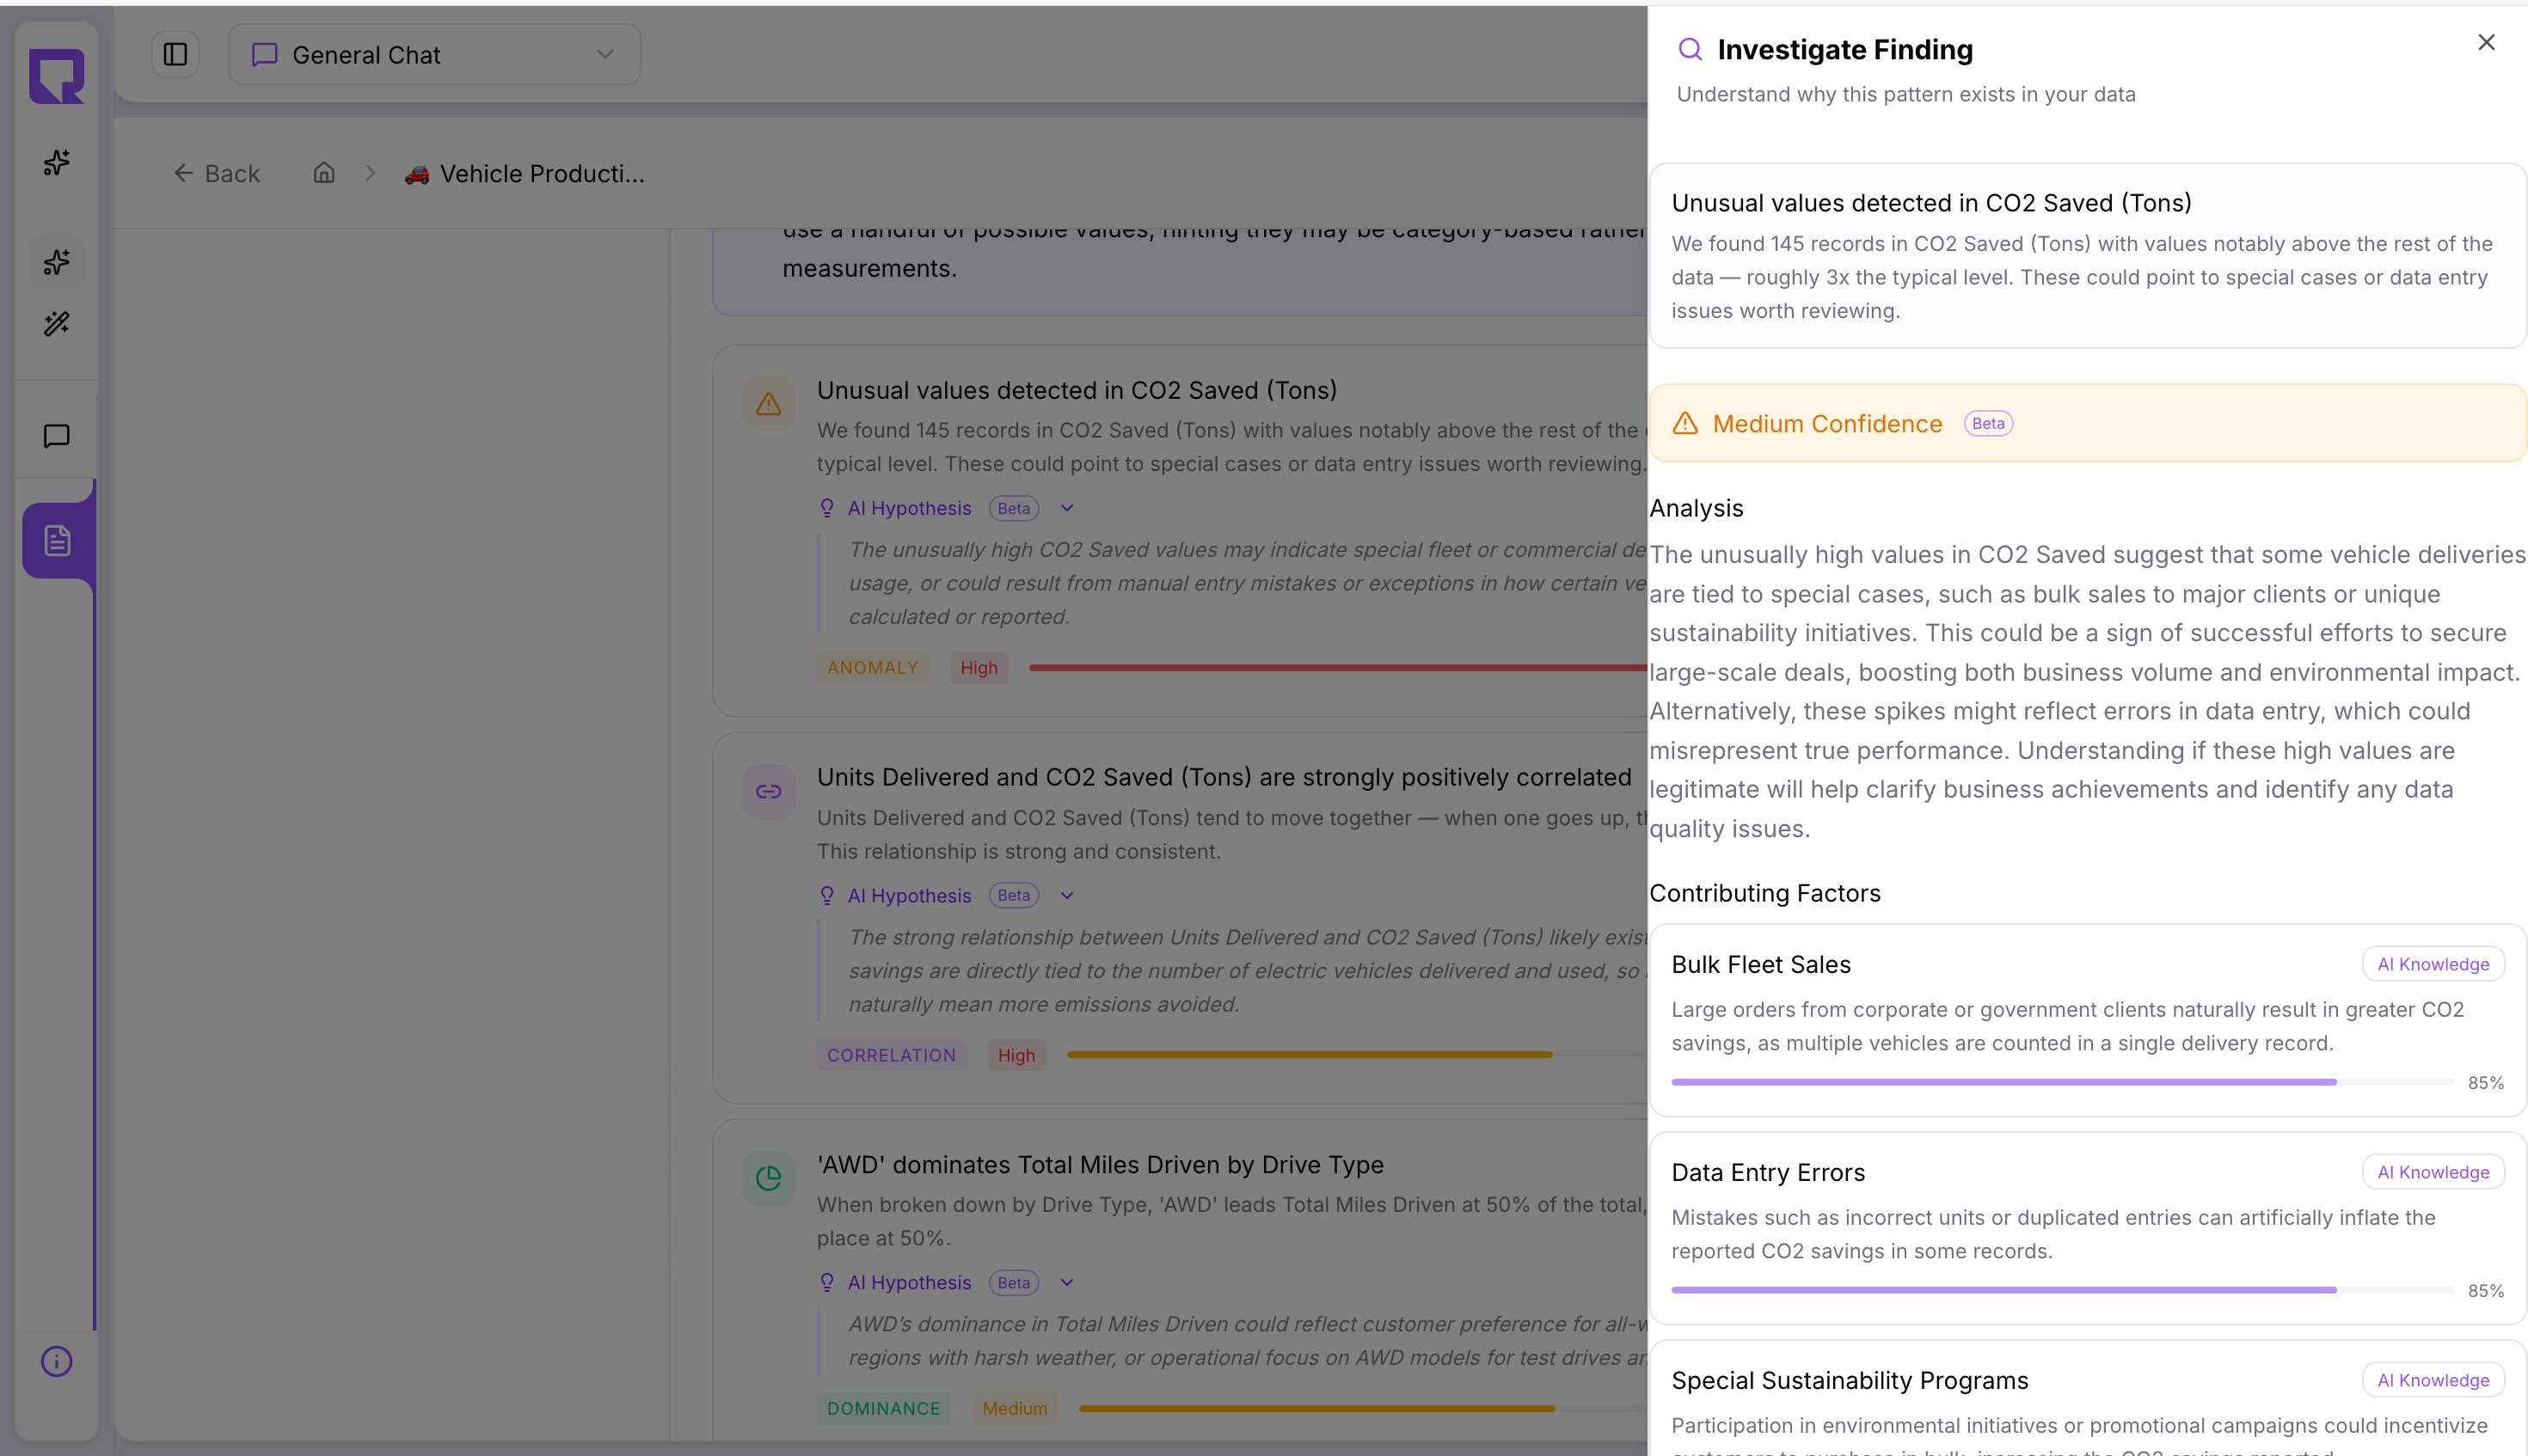Click the Investigate Finding panel title
The width and height of the screenshot is (2528, 1456).
click(1844, 49)
